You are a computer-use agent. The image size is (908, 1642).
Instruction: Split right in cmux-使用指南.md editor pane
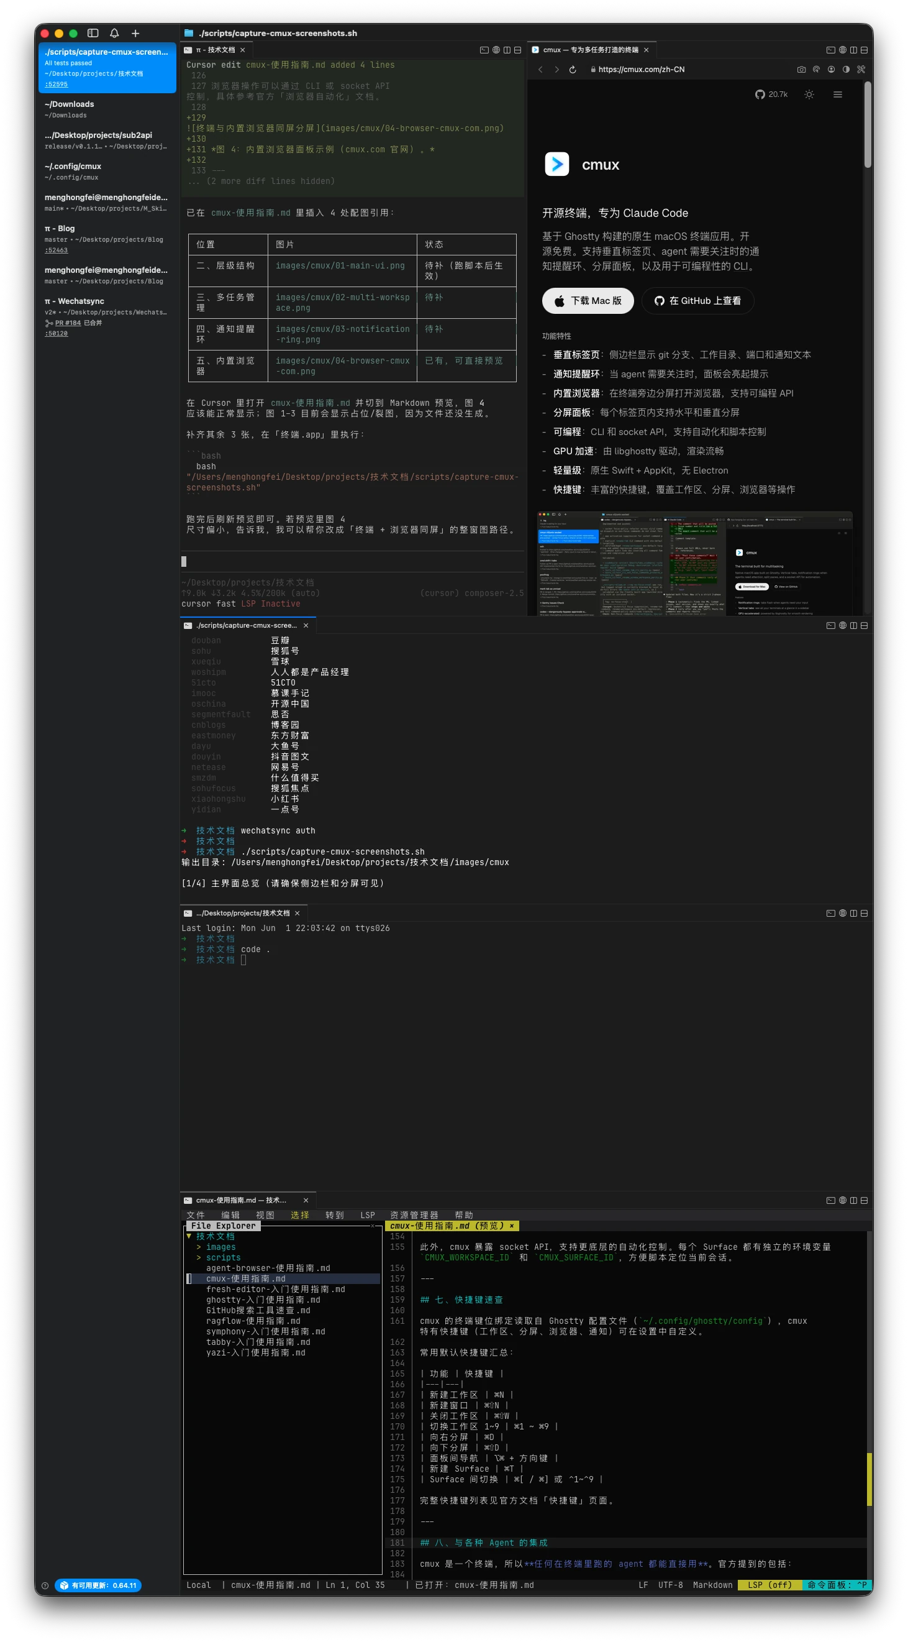tap(853, 1199)
